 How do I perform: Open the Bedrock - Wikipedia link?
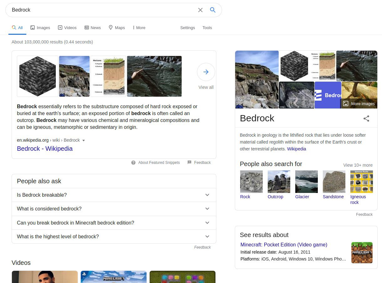coord(45,149)
